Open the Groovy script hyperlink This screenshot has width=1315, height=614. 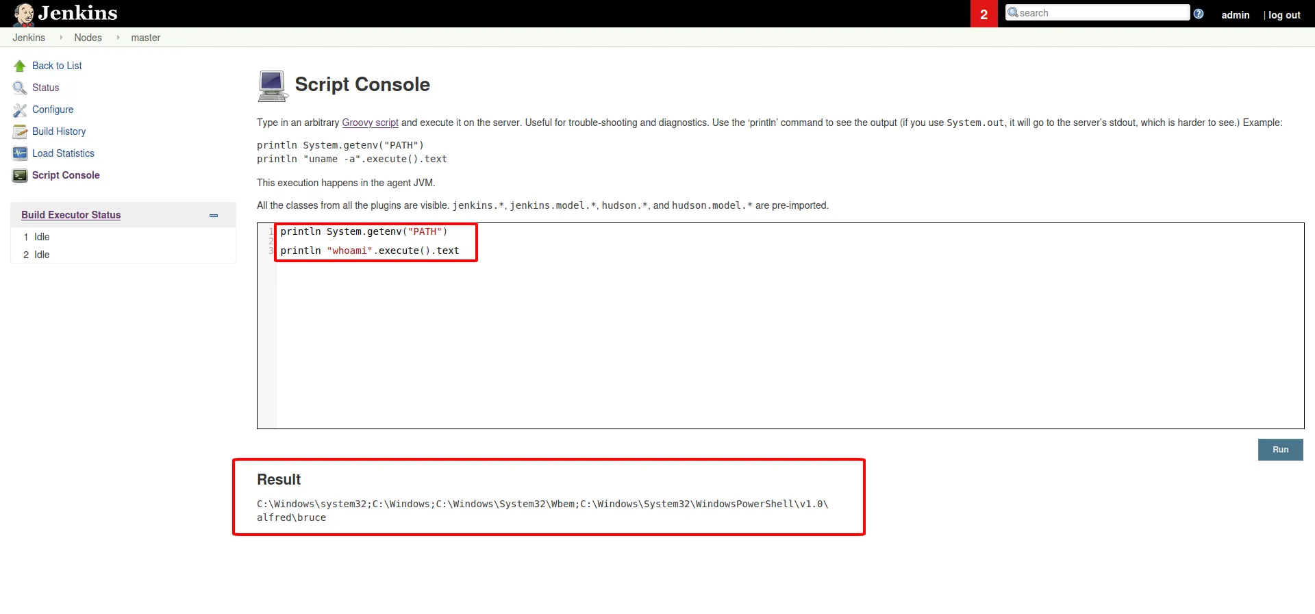tap(370, 123)
